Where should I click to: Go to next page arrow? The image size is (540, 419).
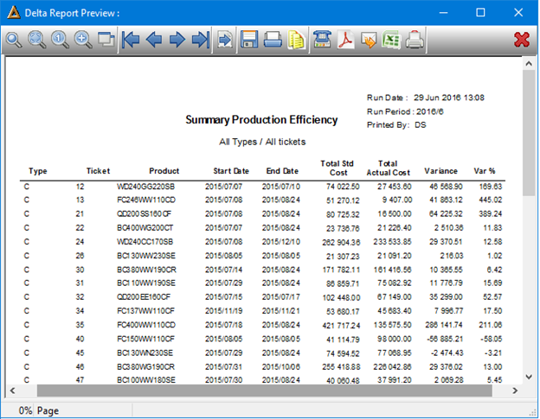177,40
